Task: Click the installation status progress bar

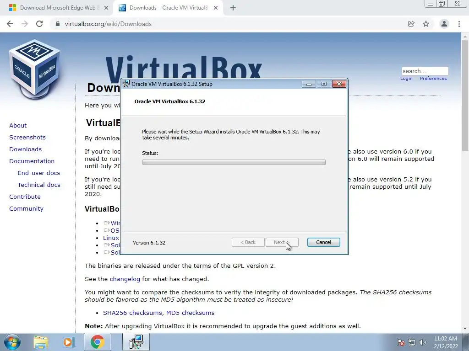Action: point(234,162)
